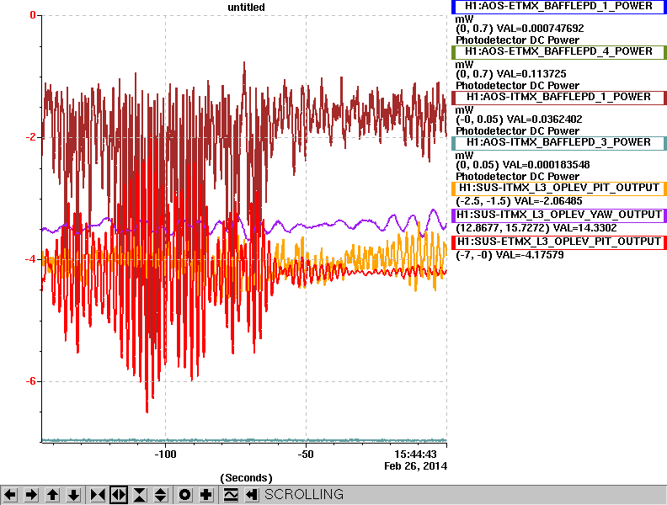
Task: Click the 0 tick label on the Y axis
Action: click(33, 15)
